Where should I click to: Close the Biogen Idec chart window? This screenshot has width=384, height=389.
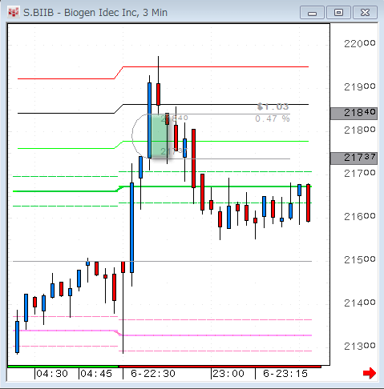click(365, 13)
